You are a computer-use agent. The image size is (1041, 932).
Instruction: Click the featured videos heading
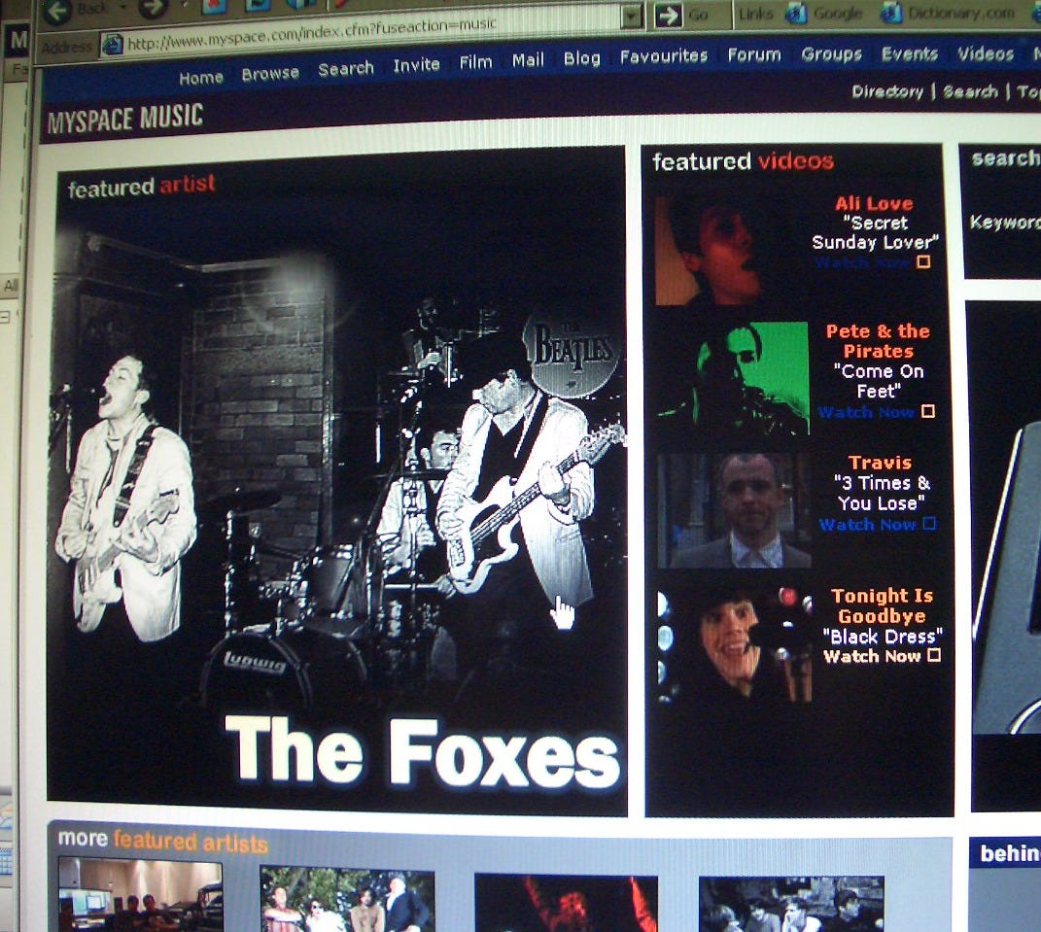(743, 161)
